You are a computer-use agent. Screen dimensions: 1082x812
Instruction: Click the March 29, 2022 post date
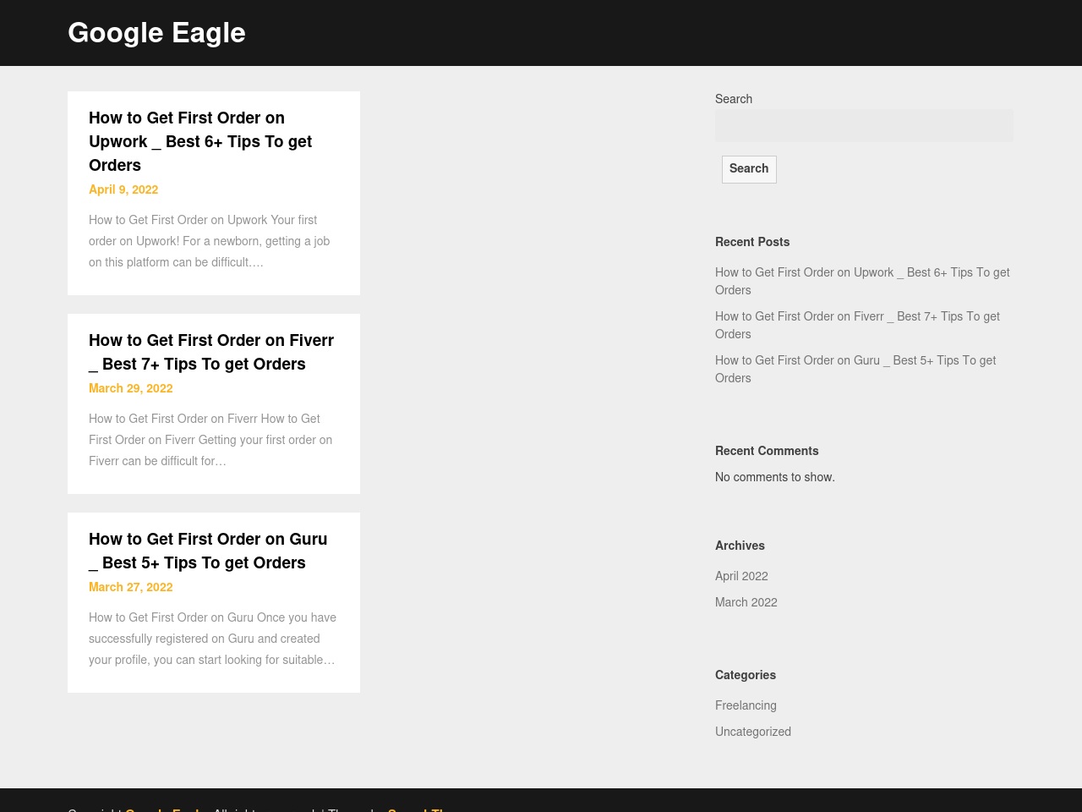pos(131,388)
